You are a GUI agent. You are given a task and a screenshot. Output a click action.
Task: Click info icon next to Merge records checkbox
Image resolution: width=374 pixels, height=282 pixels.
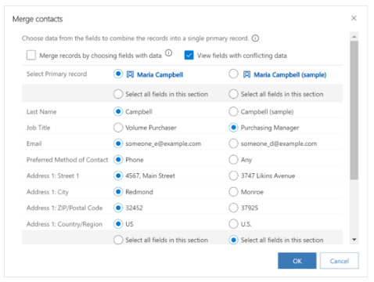169,53
